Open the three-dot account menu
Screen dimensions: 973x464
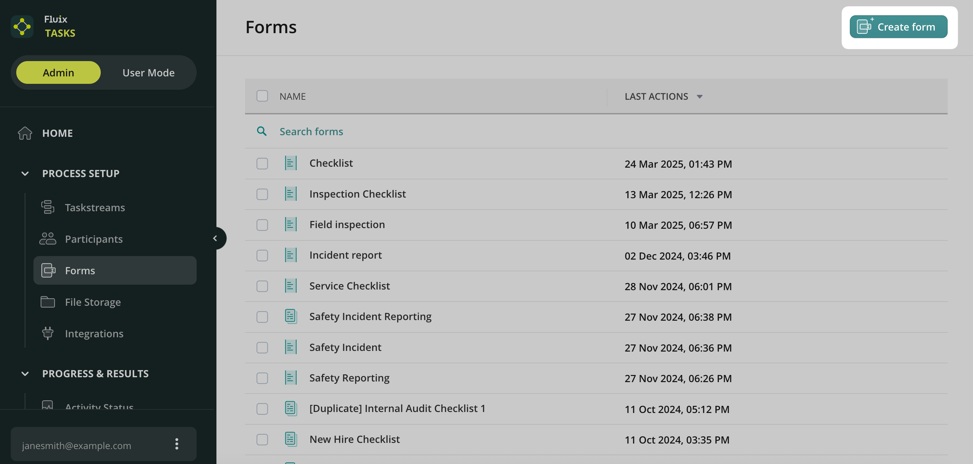(x=176, y=444)
